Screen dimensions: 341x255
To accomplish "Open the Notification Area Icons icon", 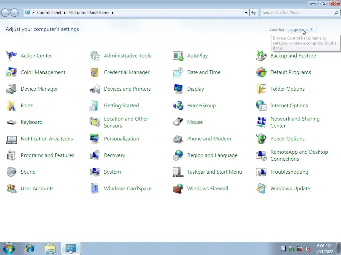I will point(12,140).
